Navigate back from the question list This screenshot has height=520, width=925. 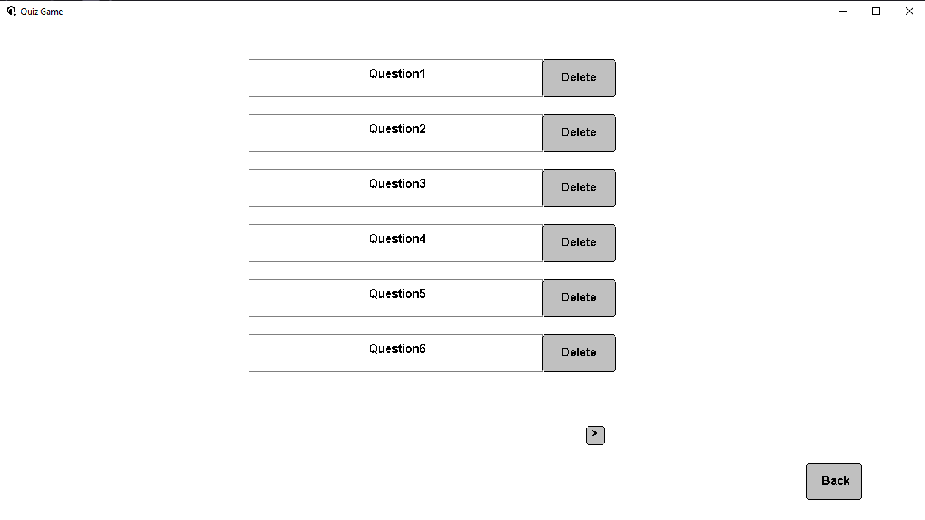pyautogui.click(x=833, y=481)
